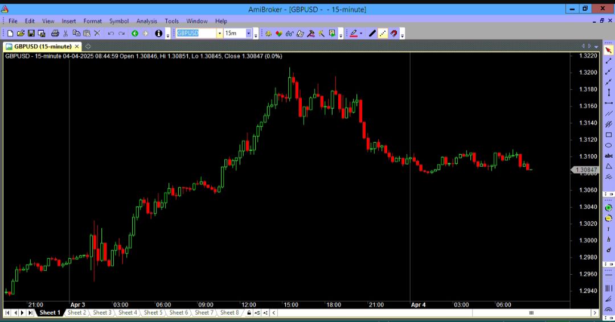The width and height of the screenshot is (615, 322).
Task: Click the Paste clipboard icon
Action: coord(87,34)
